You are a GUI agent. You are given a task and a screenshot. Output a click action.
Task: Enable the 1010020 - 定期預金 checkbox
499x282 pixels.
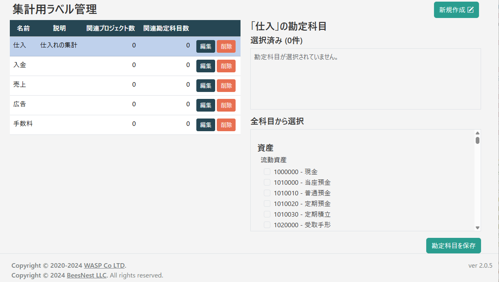click(267, 204)
